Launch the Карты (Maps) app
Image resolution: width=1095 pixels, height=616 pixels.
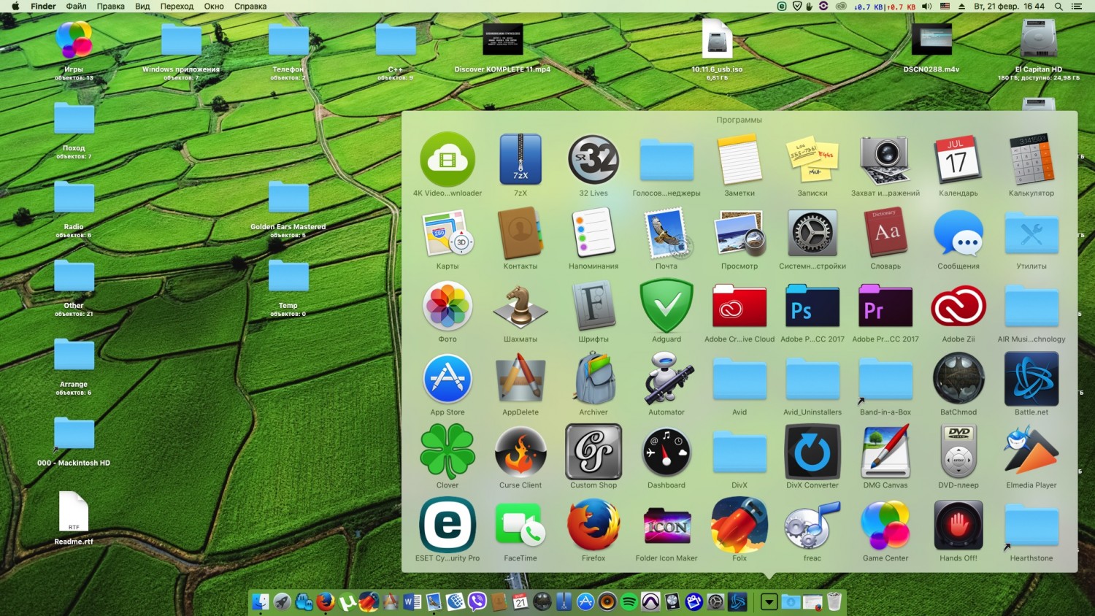447,232
